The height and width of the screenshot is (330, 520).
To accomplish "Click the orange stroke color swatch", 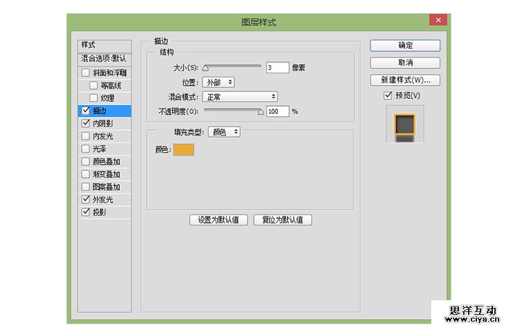I will 184,149.
